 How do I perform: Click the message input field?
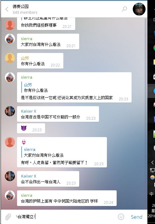click(65, 217)
